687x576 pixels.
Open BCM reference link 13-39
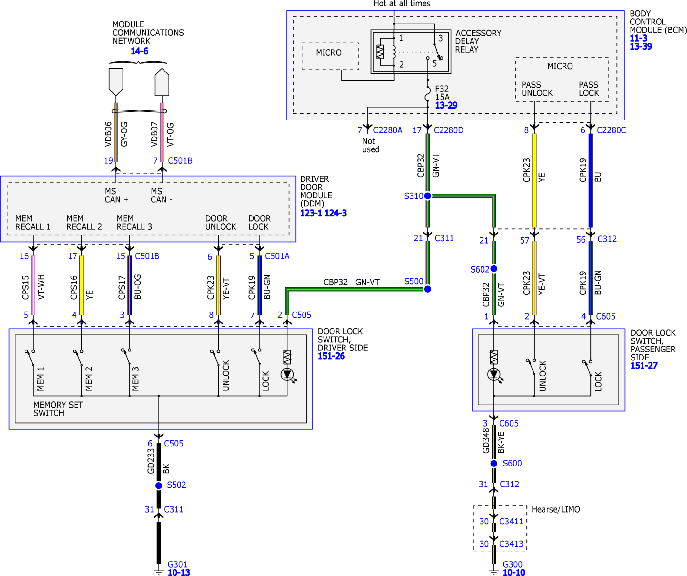[x=641, y=46]
